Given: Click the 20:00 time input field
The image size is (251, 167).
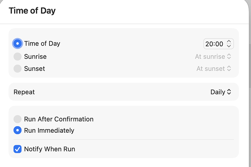Looking at the screenshot, I should click(x=214, y=44).
